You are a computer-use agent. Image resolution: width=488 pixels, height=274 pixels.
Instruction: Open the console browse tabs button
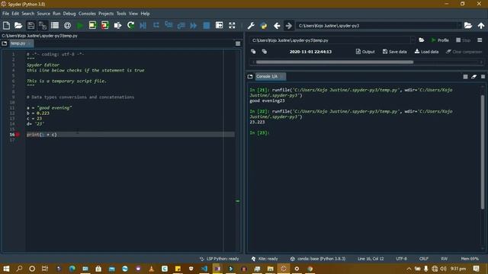(250, 76)
